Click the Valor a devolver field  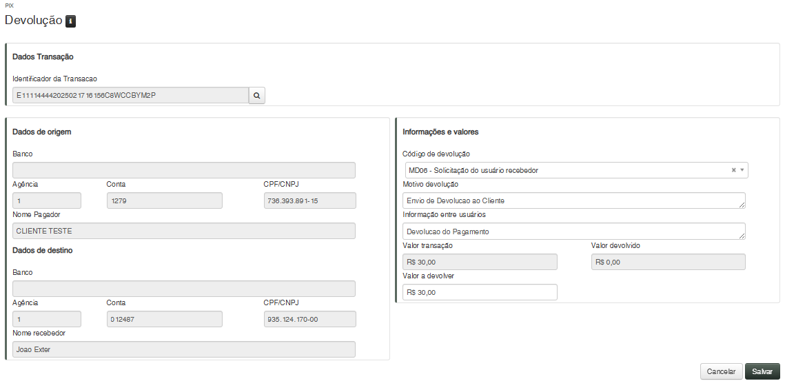pyautogui.click(x=479, y=292)
